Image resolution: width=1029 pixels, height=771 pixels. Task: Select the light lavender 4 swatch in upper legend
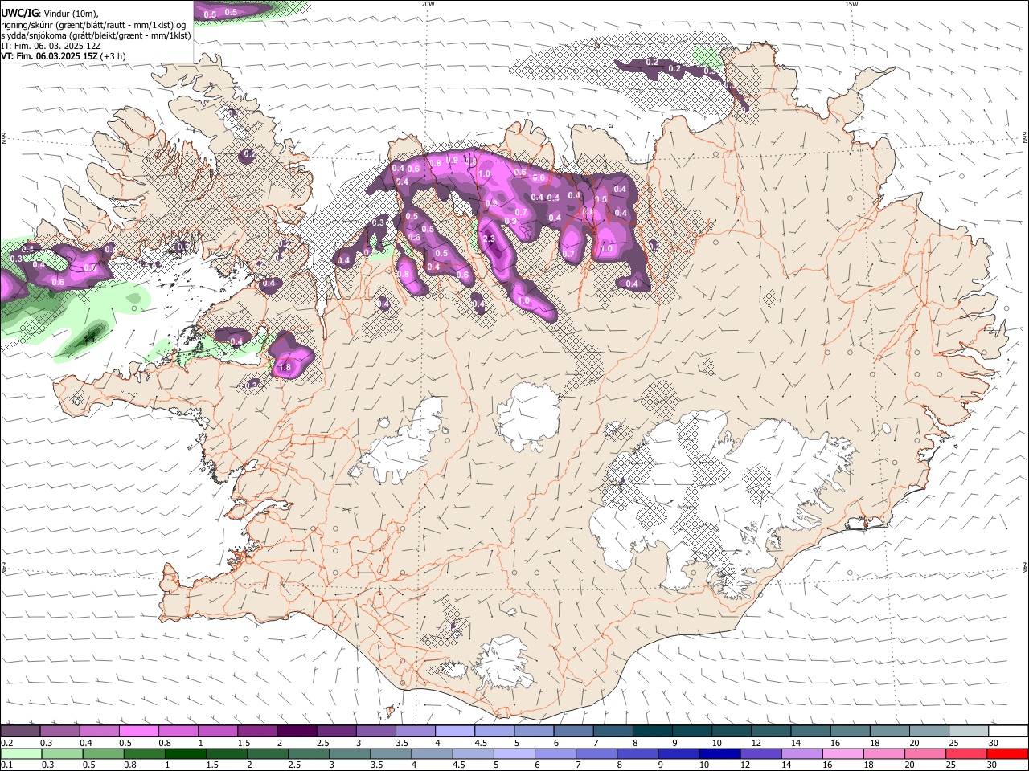tap(453, 732)
